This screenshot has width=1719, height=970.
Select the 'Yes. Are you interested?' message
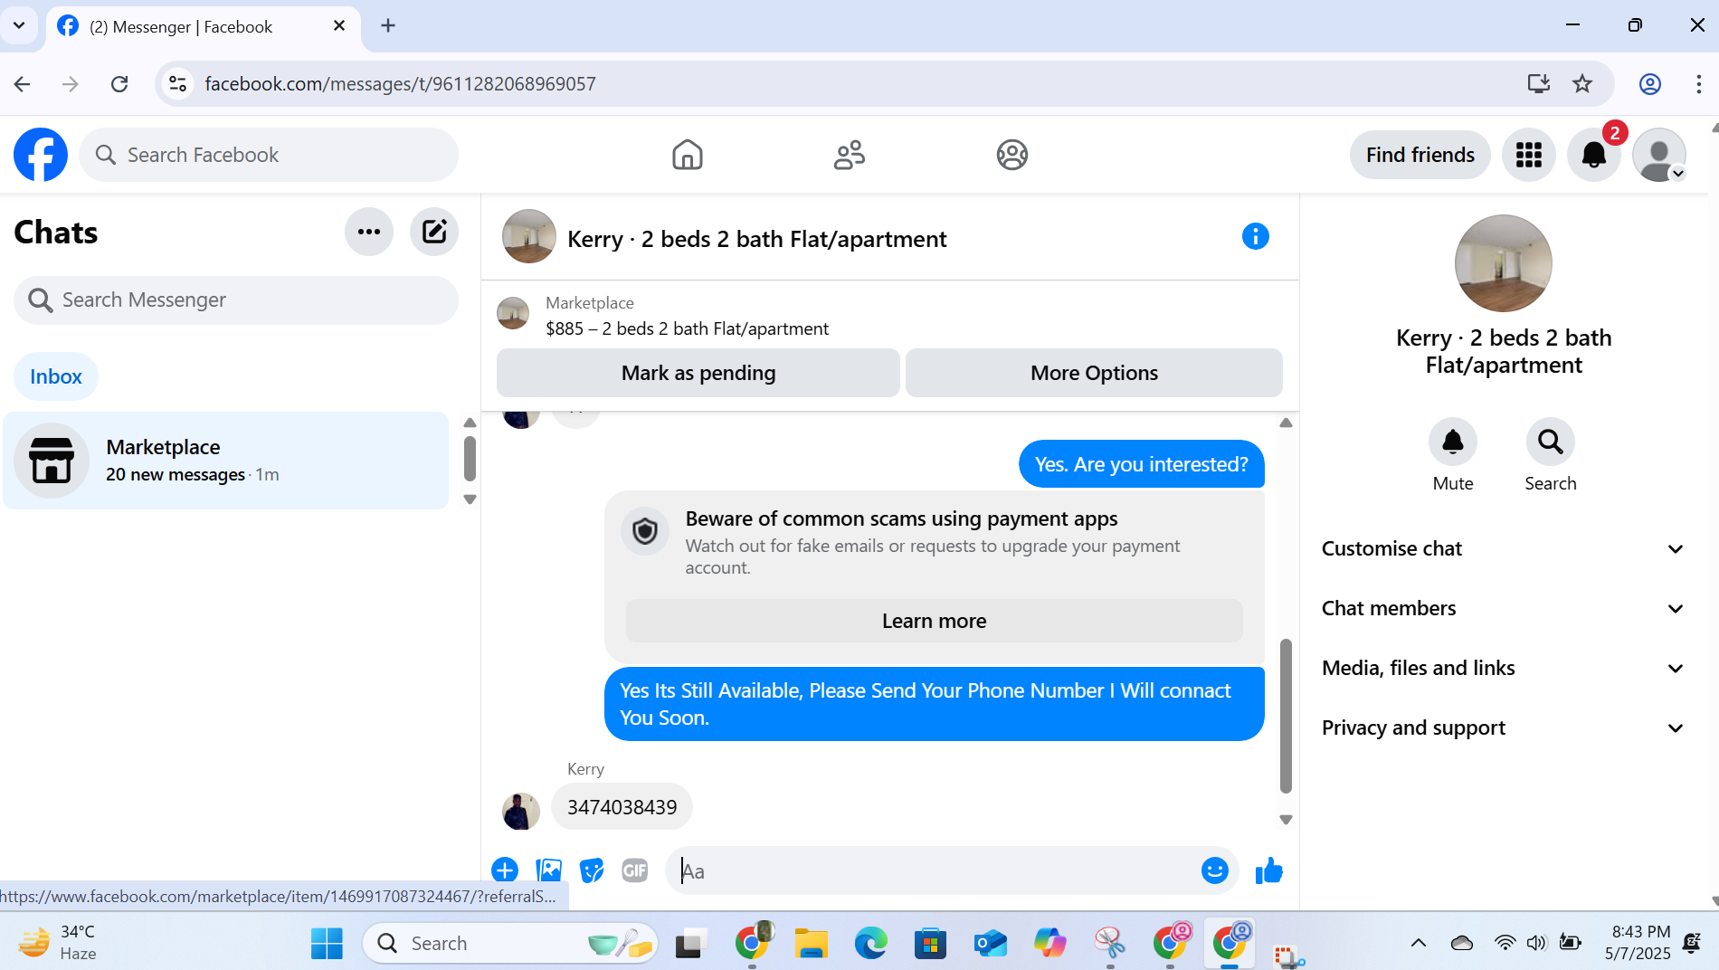pyautogui.click(x=1142, y=464)
